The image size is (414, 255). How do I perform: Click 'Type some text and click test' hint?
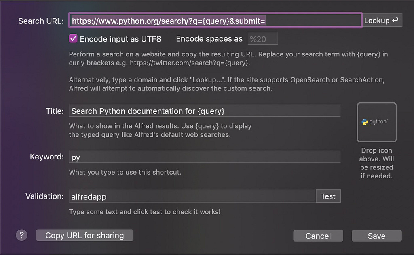145,212
